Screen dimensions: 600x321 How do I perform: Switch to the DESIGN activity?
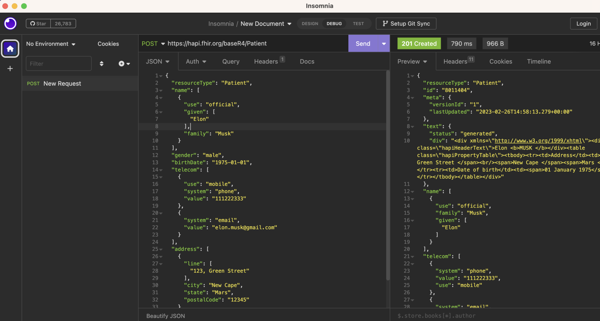(310, 24)
